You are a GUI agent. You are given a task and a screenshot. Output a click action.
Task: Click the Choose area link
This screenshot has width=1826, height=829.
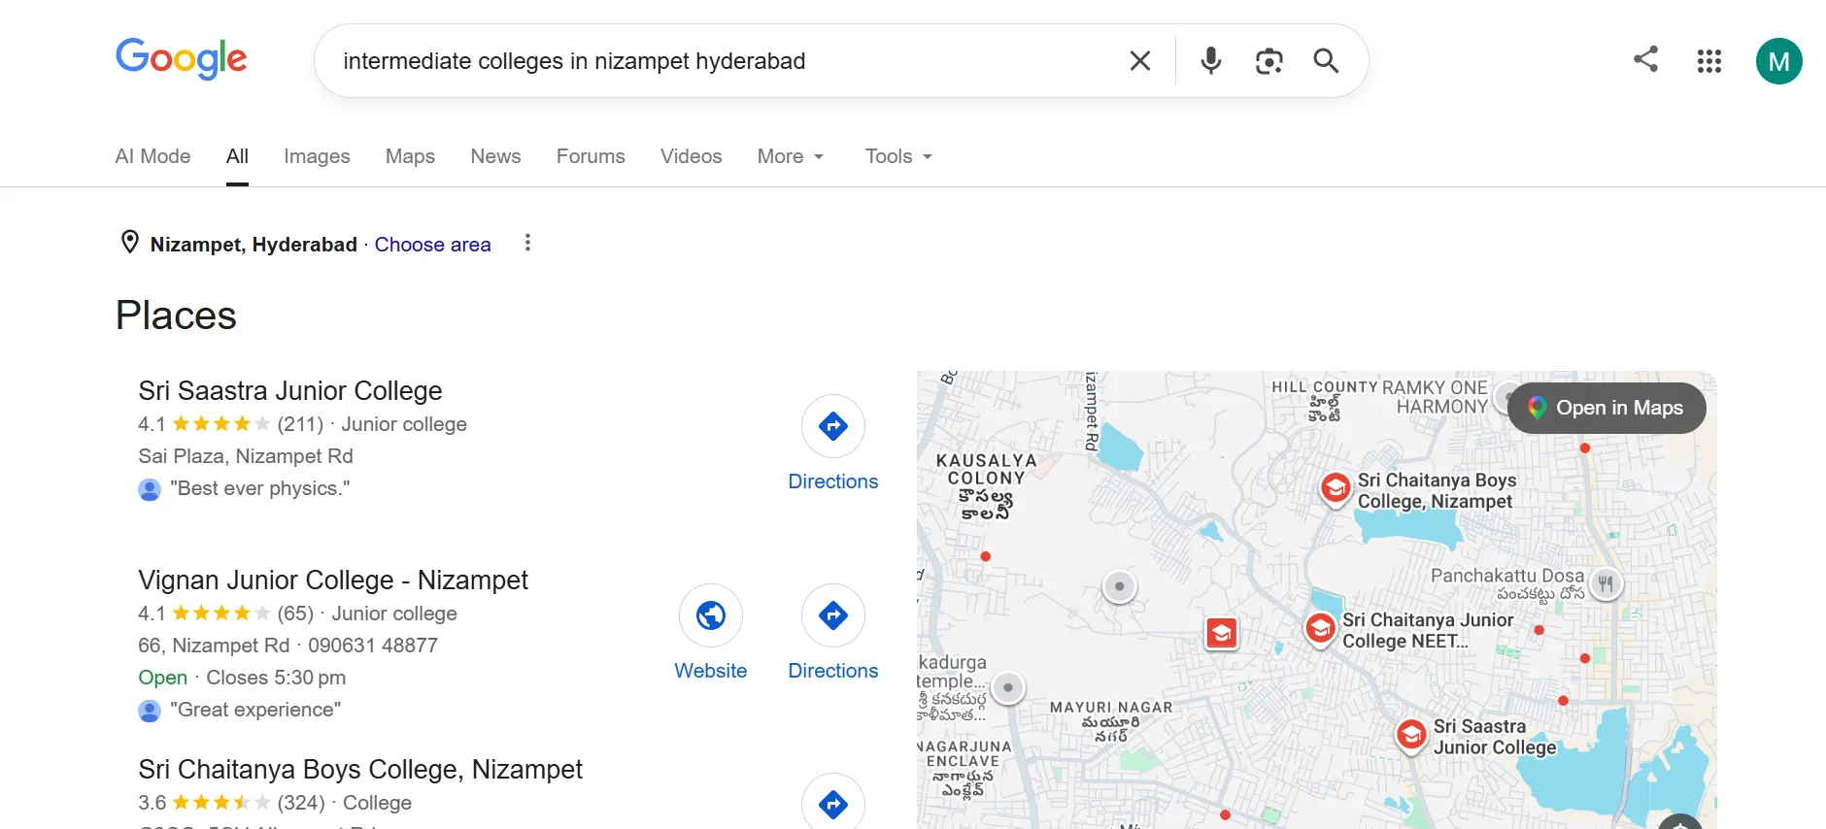[x=432, y=245]
